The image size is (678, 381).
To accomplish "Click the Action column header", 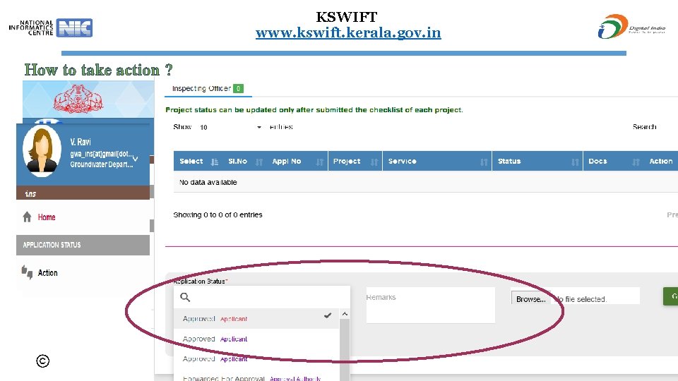I will (661, 161).
